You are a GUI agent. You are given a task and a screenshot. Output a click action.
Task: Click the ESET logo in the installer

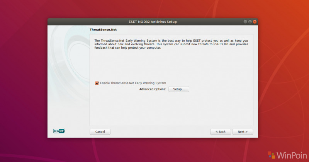(59, 131)
